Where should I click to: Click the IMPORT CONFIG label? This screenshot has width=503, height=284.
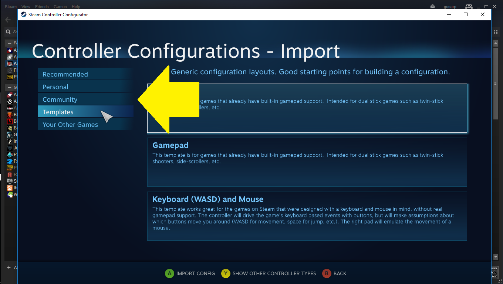tap(196, 274)
